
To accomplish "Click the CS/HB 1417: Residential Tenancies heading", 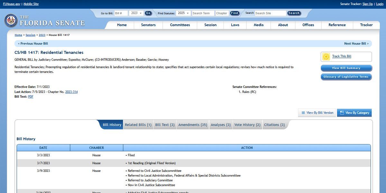I will click(49, 52).
